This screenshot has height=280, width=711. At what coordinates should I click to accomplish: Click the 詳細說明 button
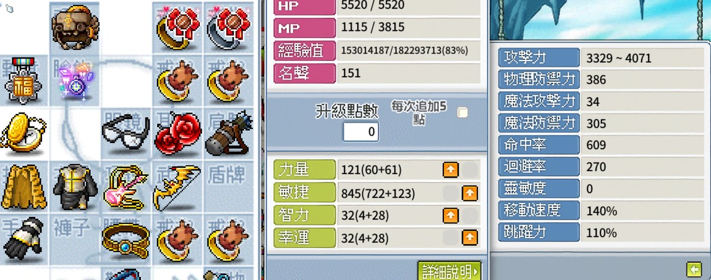click(x=449, y=271)
